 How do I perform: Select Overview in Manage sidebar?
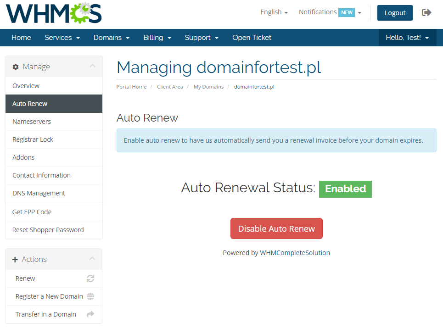[54, 86]
